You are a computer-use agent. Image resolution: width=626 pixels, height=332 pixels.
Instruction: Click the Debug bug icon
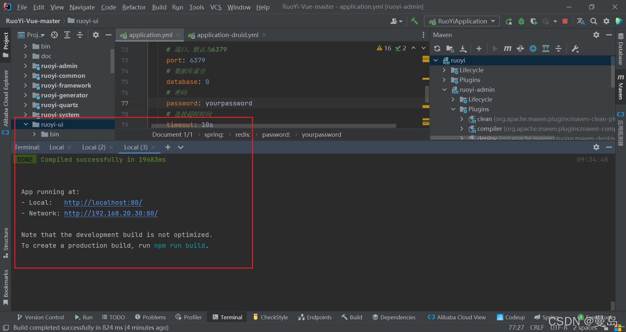tap(521, 21)
